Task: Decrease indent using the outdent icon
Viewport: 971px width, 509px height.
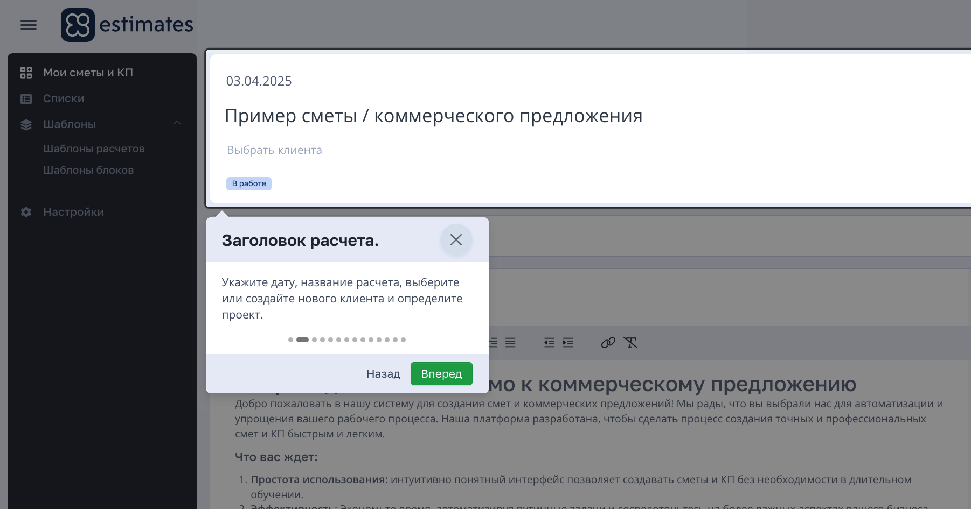Action: click(549, 342)
